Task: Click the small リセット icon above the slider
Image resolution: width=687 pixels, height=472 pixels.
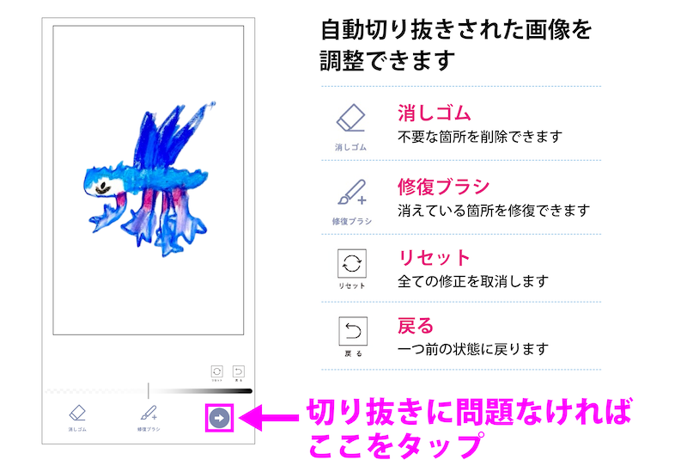Action: coord(217,372)
